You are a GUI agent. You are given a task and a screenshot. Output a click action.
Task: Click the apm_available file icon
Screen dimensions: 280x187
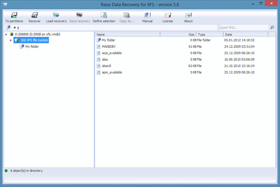coord(98,72)
